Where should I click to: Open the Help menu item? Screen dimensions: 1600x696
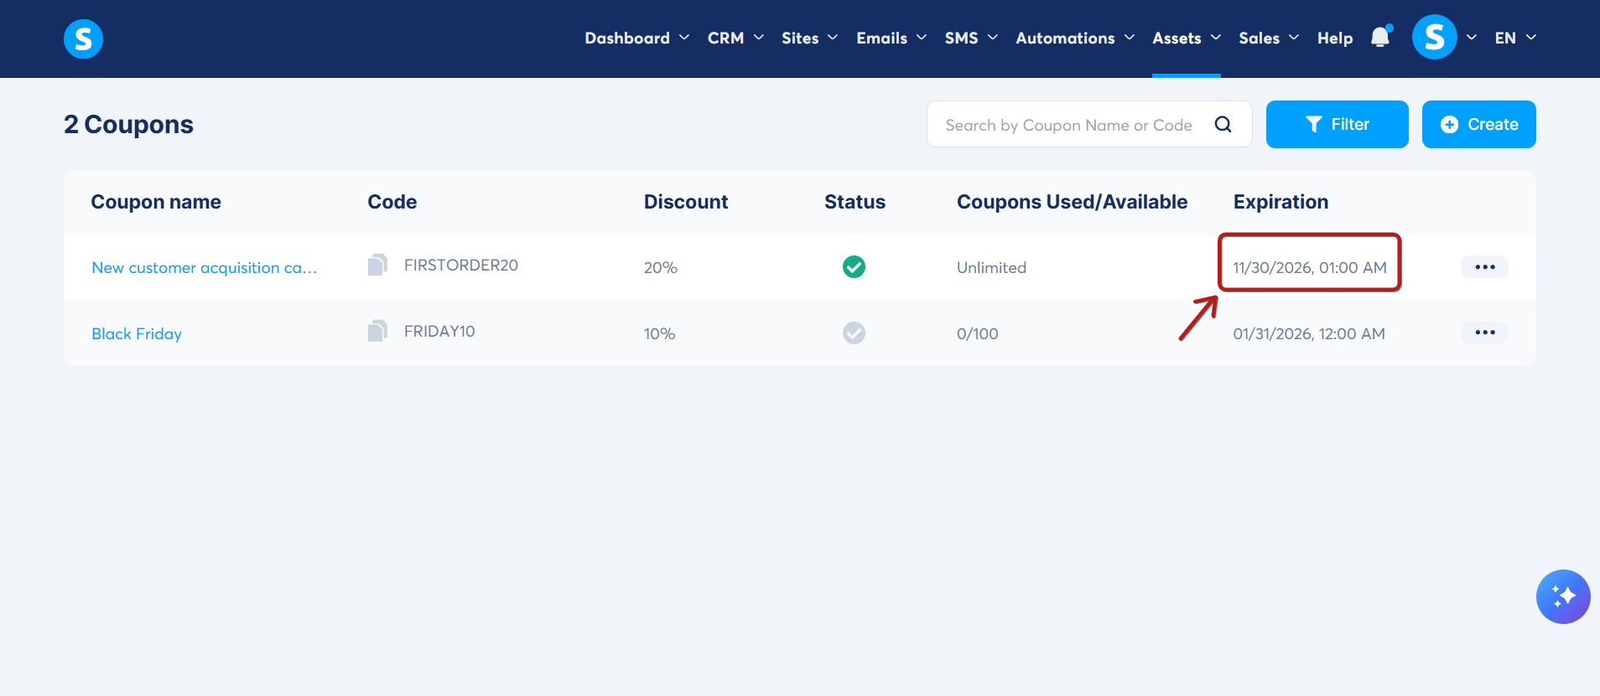tap(1334, 38)
